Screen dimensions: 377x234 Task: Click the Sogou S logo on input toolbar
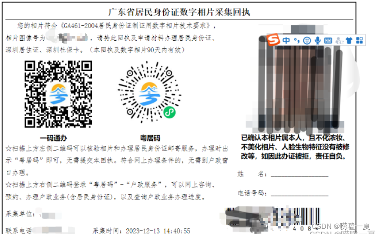pyautogui.click(x=273, y=40)
